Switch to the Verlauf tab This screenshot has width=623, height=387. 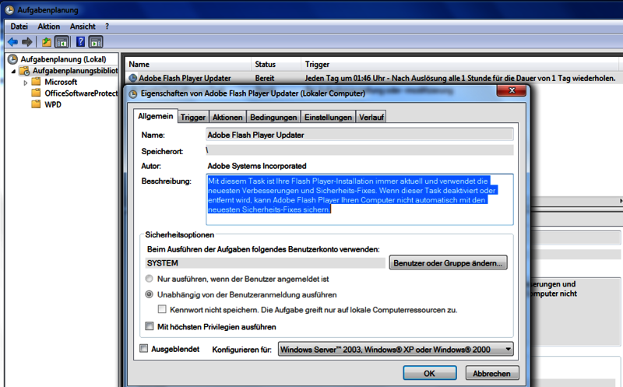tap(371, 118)
